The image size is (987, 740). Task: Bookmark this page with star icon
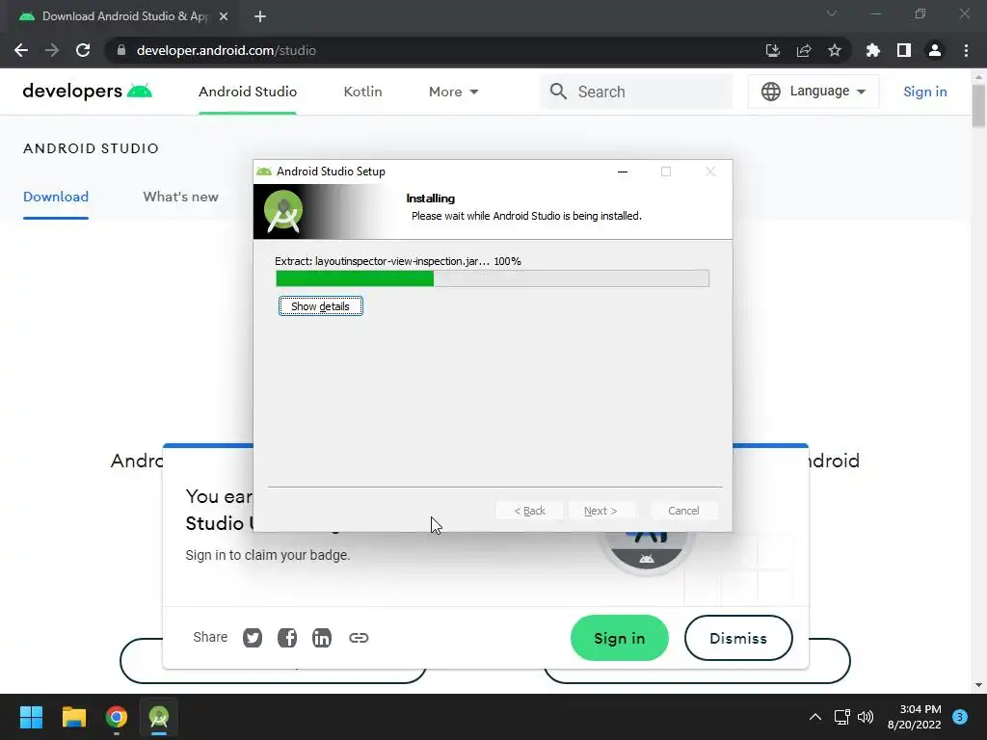click(x=835, y=50)
